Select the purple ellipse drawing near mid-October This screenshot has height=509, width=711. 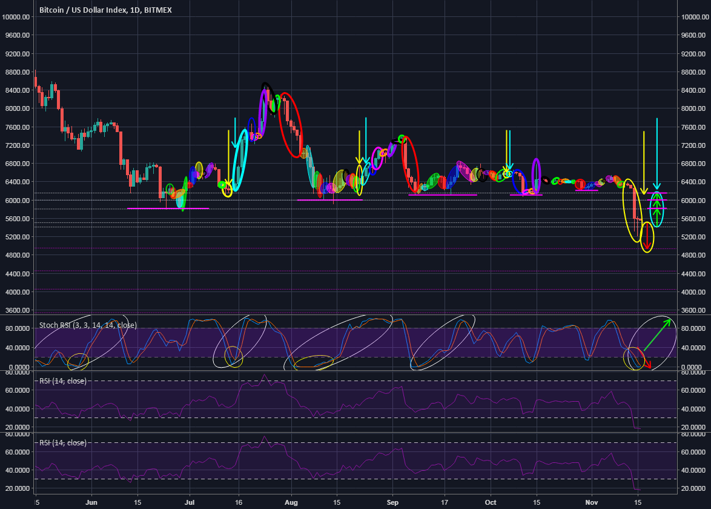tap(535, 175)
